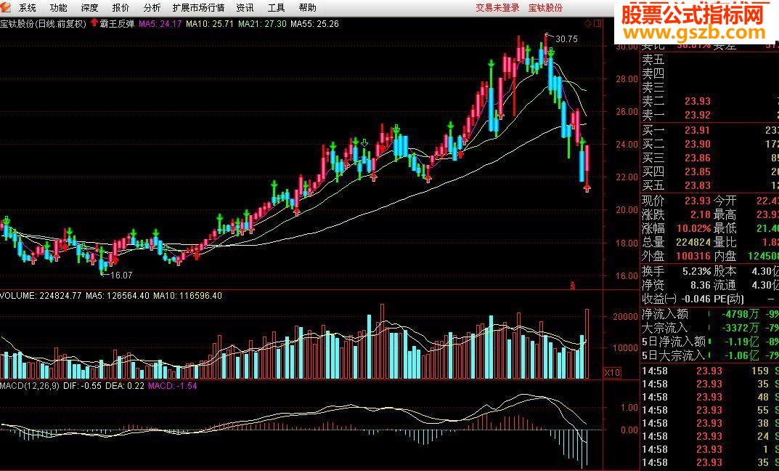Viewport: 779px width, 471px height.
Task: Select the VOLUME indicator label
Action: [18, 295]
